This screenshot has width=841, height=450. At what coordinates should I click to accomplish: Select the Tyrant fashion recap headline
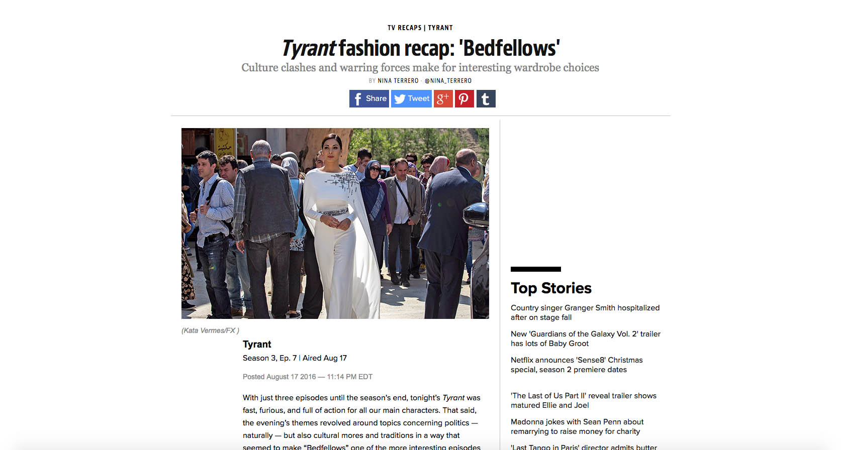coord(420,48)
